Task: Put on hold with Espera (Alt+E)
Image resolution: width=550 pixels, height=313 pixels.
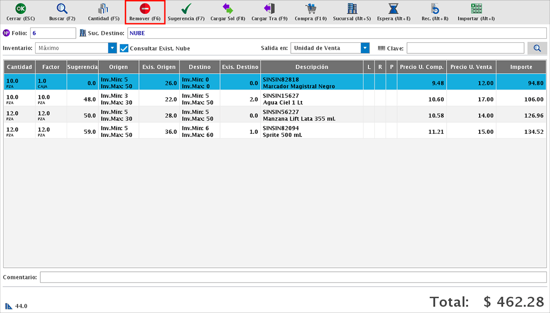Action: coord(394,9)
